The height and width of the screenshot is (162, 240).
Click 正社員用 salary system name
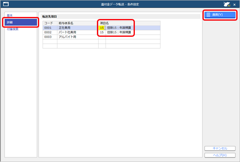pyautogui.click(x=78, y=28)
